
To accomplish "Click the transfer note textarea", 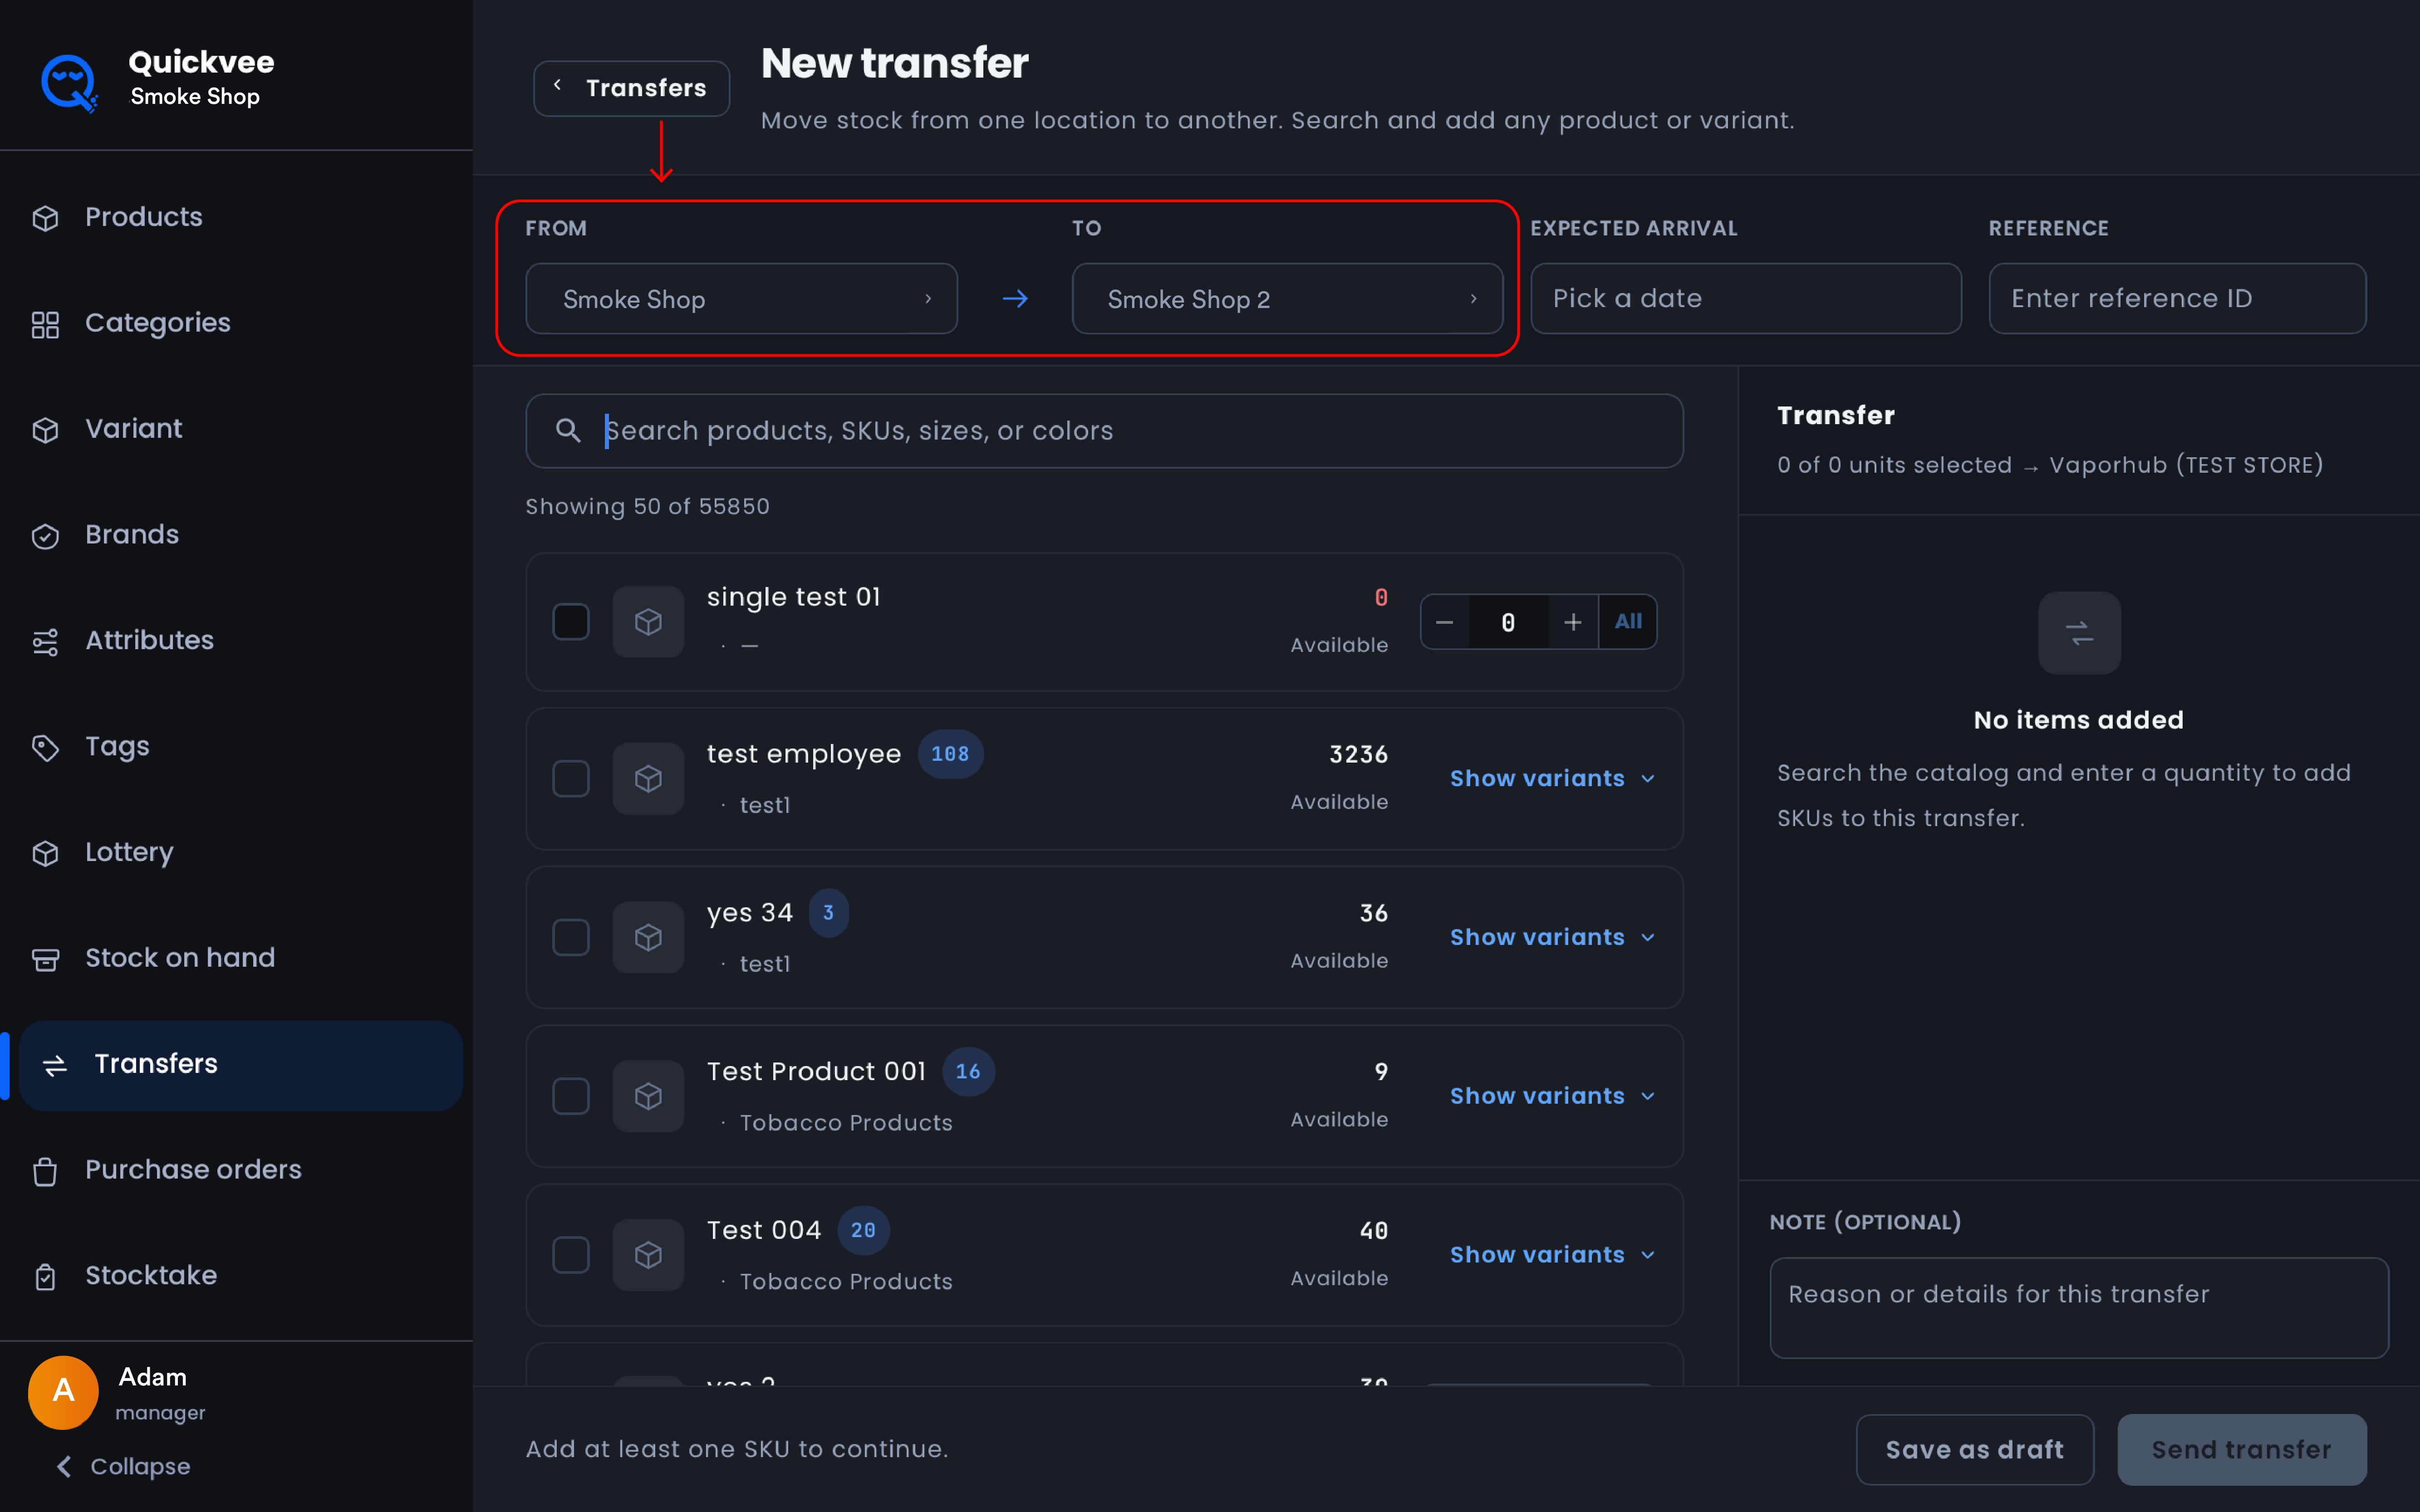I will [x=2079, y=1307].
